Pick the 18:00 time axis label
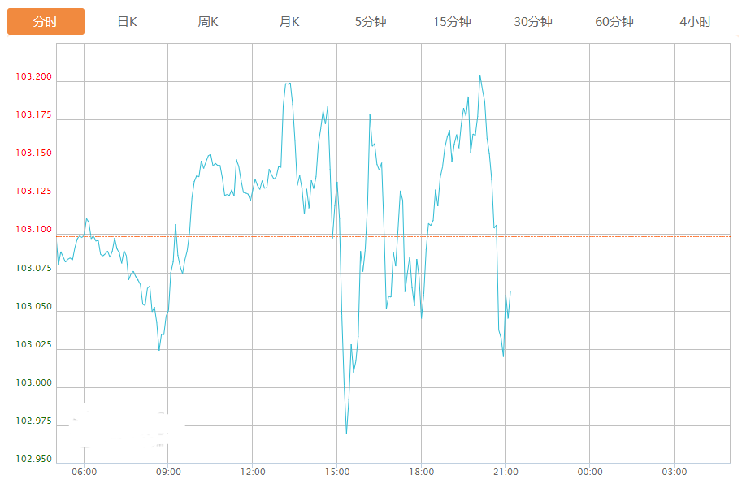 421,472
